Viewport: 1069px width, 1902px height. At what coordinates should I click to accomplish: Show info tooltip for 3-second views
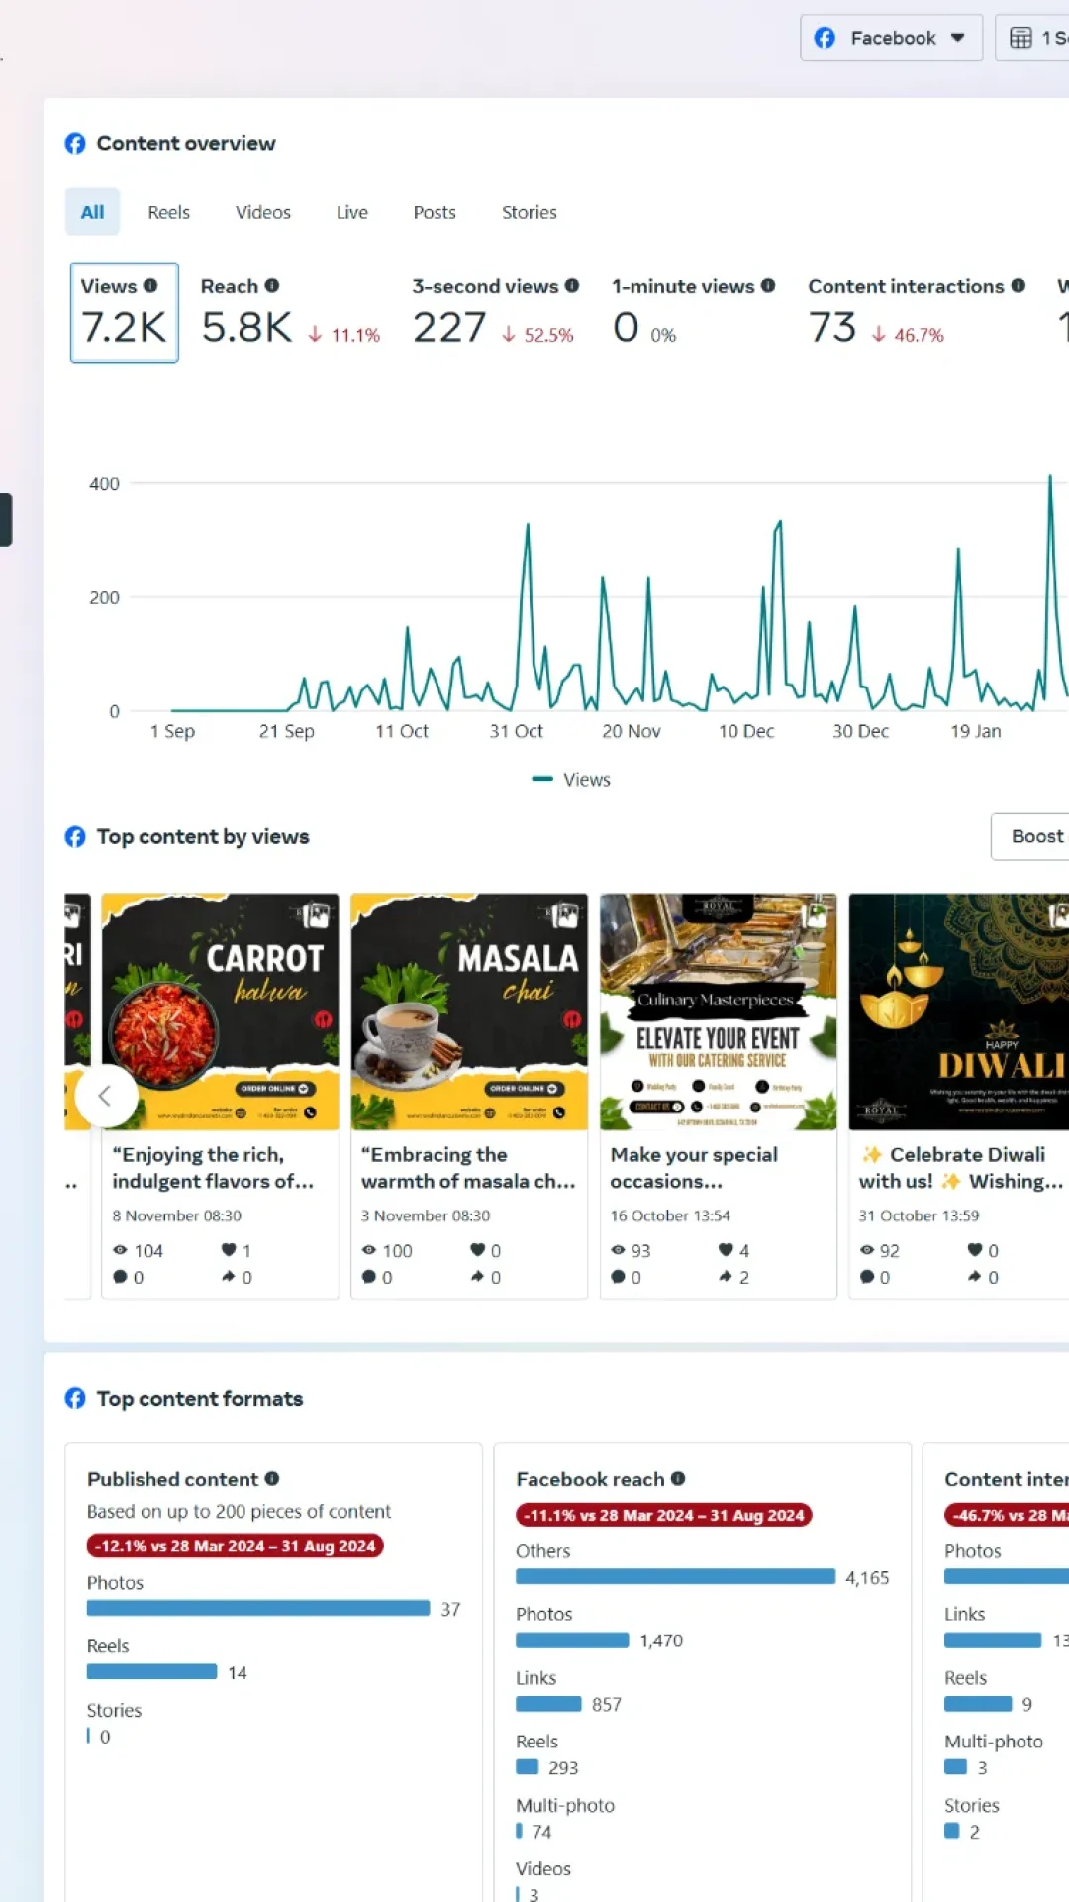[572, 286]
